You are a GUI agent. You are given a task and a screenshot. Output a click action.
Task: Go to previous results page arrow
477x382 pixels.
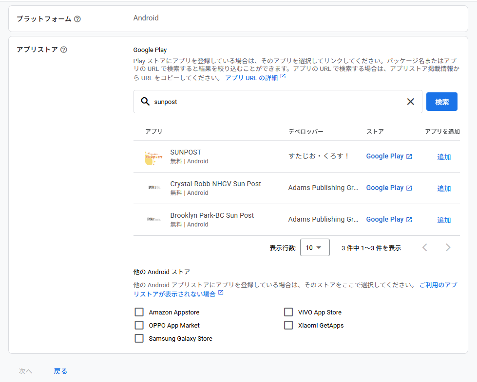click(424, 247)
